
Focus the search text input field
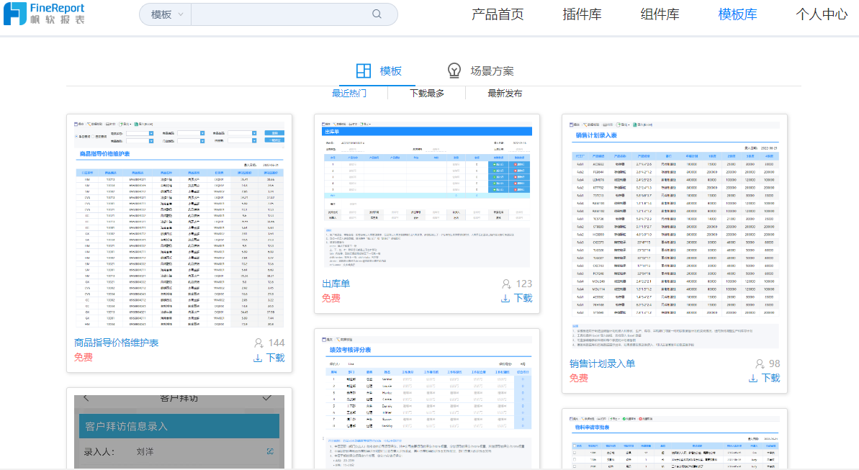pos(281,14)
